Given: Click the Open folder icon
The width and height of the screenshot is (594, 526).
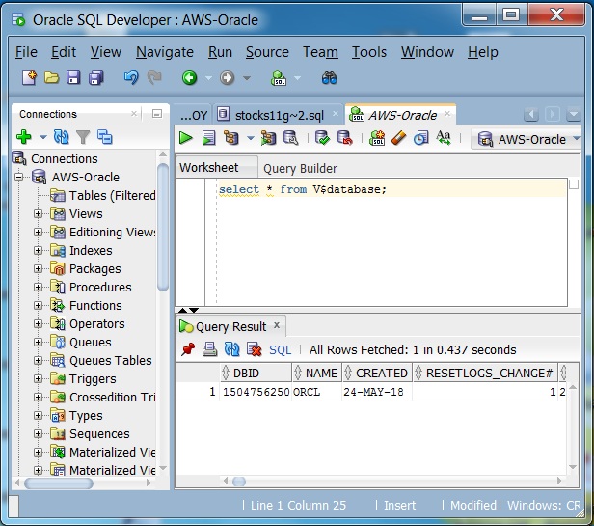Looking at the screenshot, I should pos(51,78).
